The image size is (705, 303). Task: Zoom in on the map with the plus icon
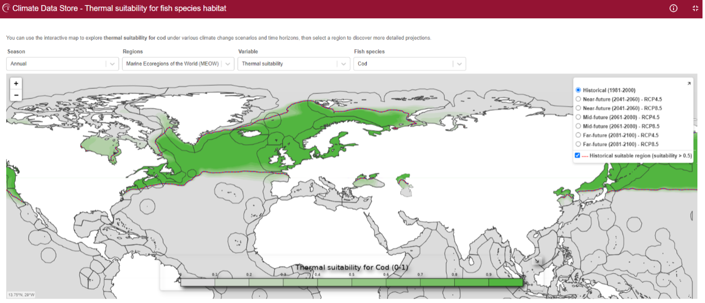[x=16, y=83]
